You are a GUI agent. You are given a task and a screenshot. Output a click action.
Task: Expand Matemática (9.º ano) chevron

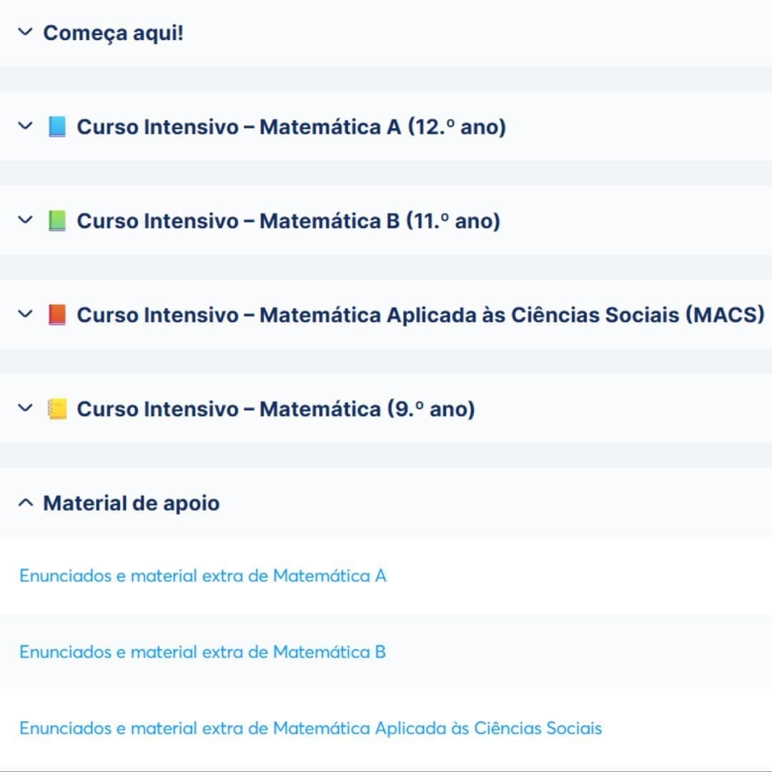tap(25, 408)
